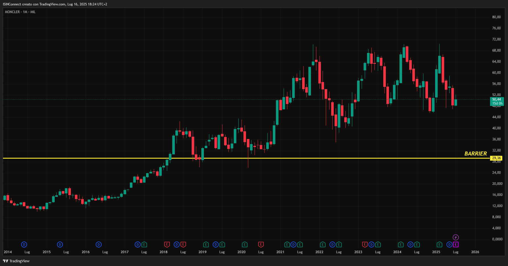Click the 64,00 price axis label
This screenshot has width=508, height=266.
(496, 62)
